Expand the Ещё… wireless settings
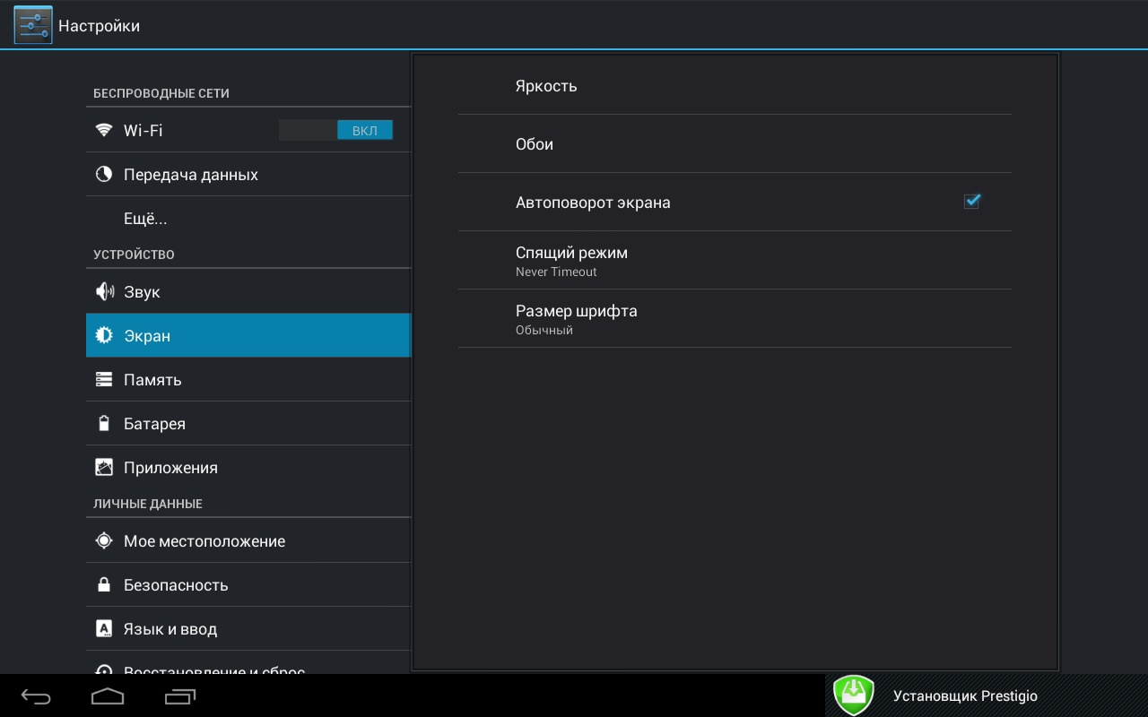 (x=145, y=219)
